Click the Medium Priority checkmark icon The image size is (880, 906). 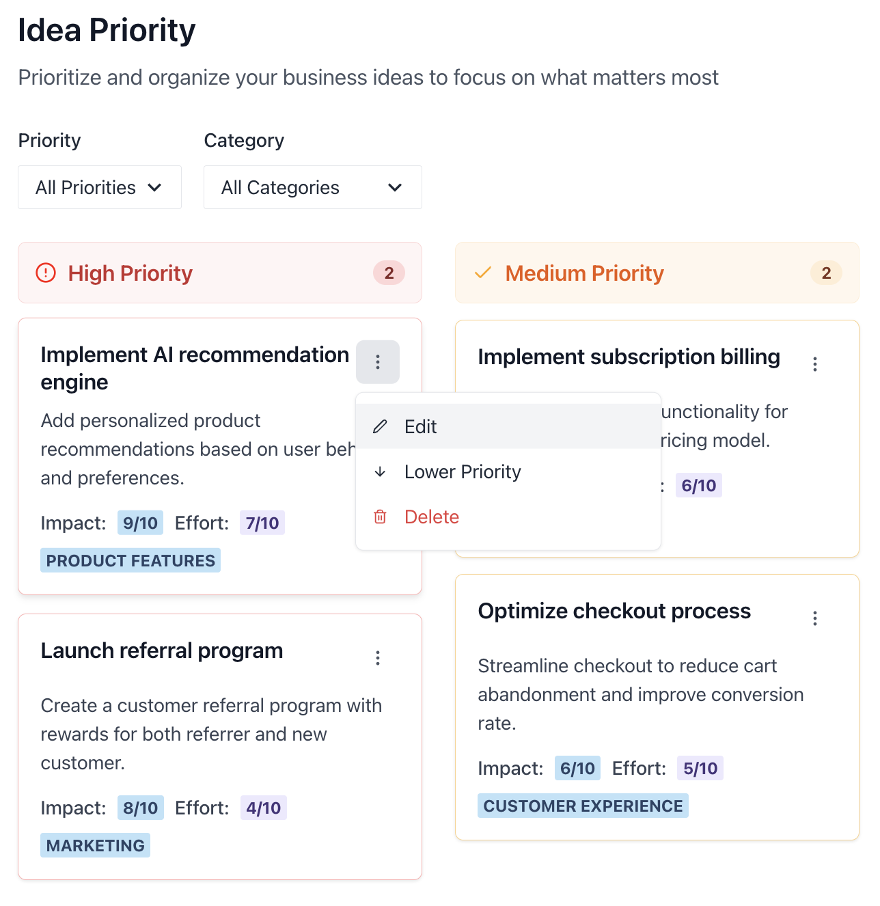click(483, 273)
